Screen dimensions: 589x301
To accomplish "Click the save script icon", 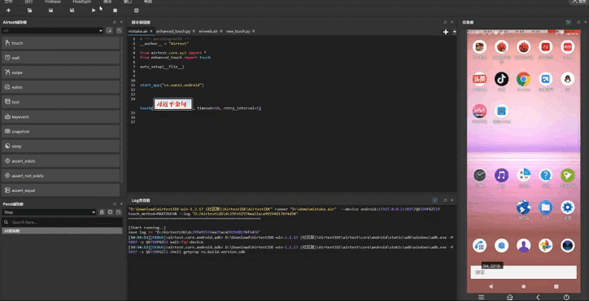I will point(50,11).
